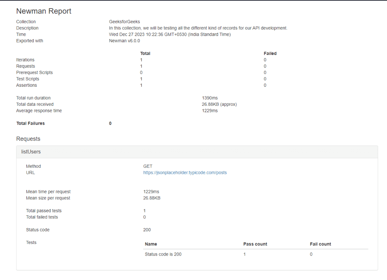Click the Test Scripts row label
Viewport: 387px width, 280px height.
27,79
